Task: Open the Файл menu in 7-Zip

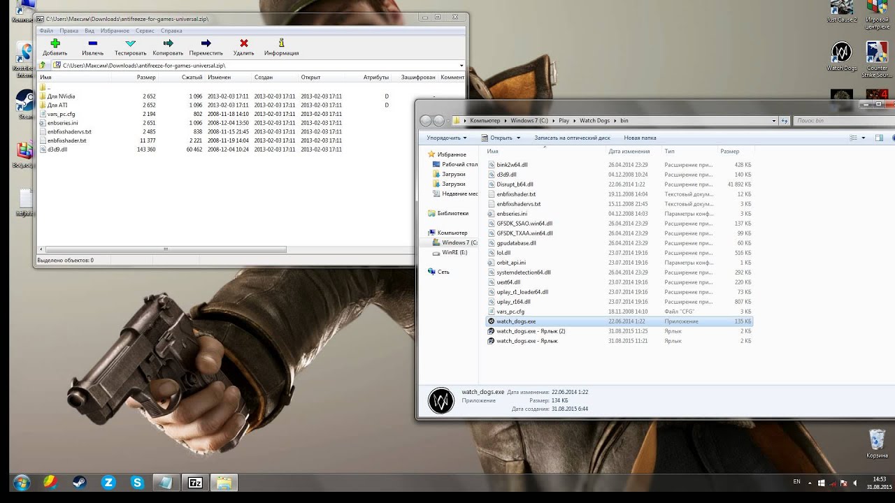Action: [x=46, y=31]
